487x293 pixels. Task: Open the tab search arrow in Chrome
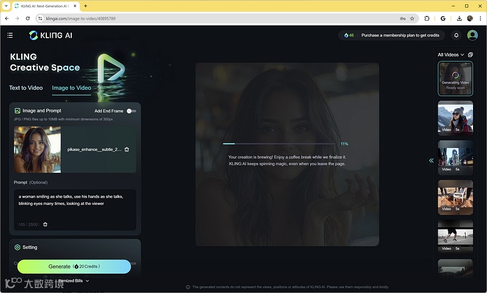coord(6,6)
